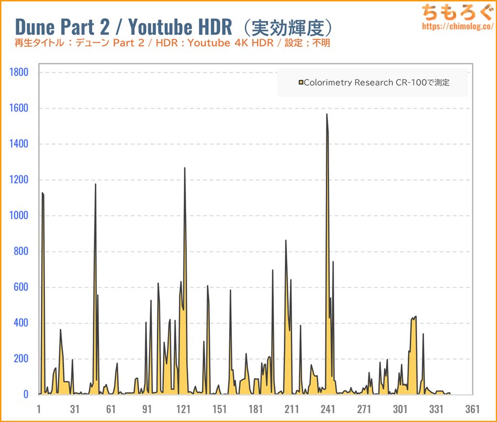Click the y-axis label 1000
497x422 pixels.
click(x=19, y=215)
